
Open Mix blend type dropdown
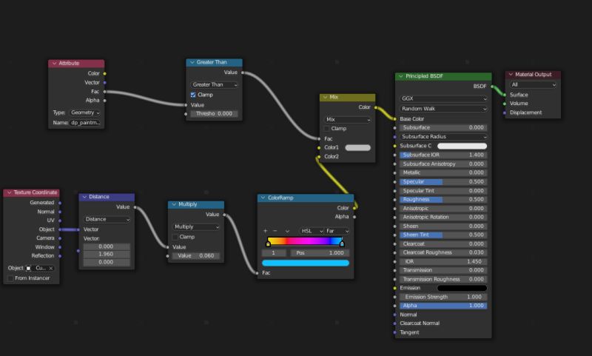click(x=348, y=120)
